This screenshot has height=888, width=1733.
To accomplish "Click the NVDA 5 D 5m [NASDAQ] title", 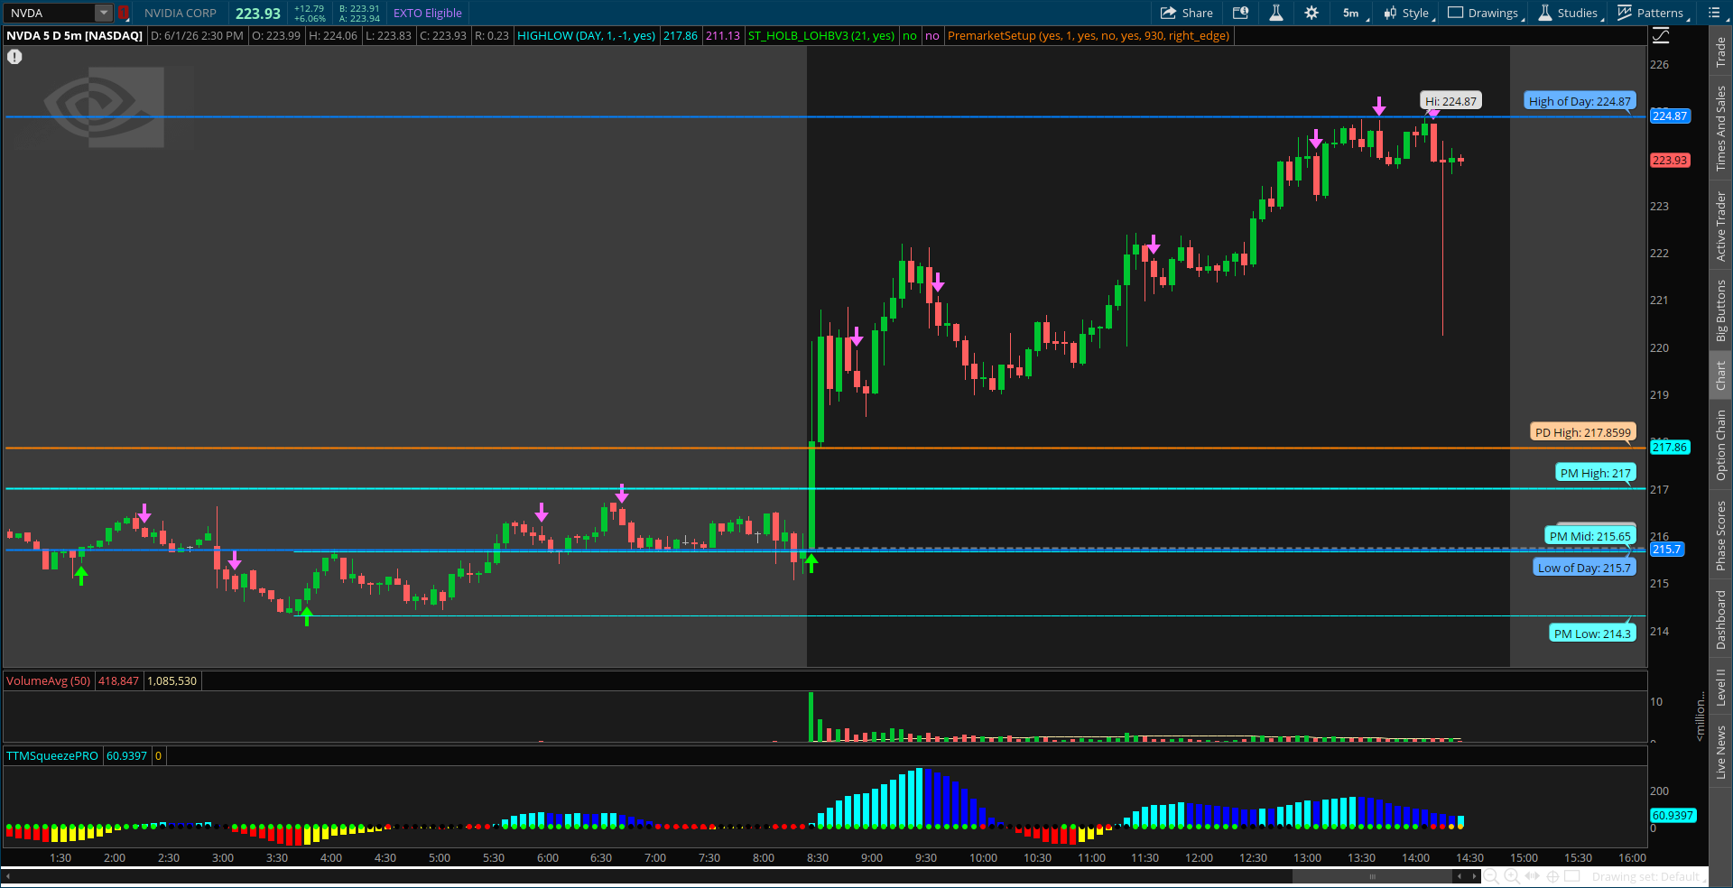I will pos(75,36).
